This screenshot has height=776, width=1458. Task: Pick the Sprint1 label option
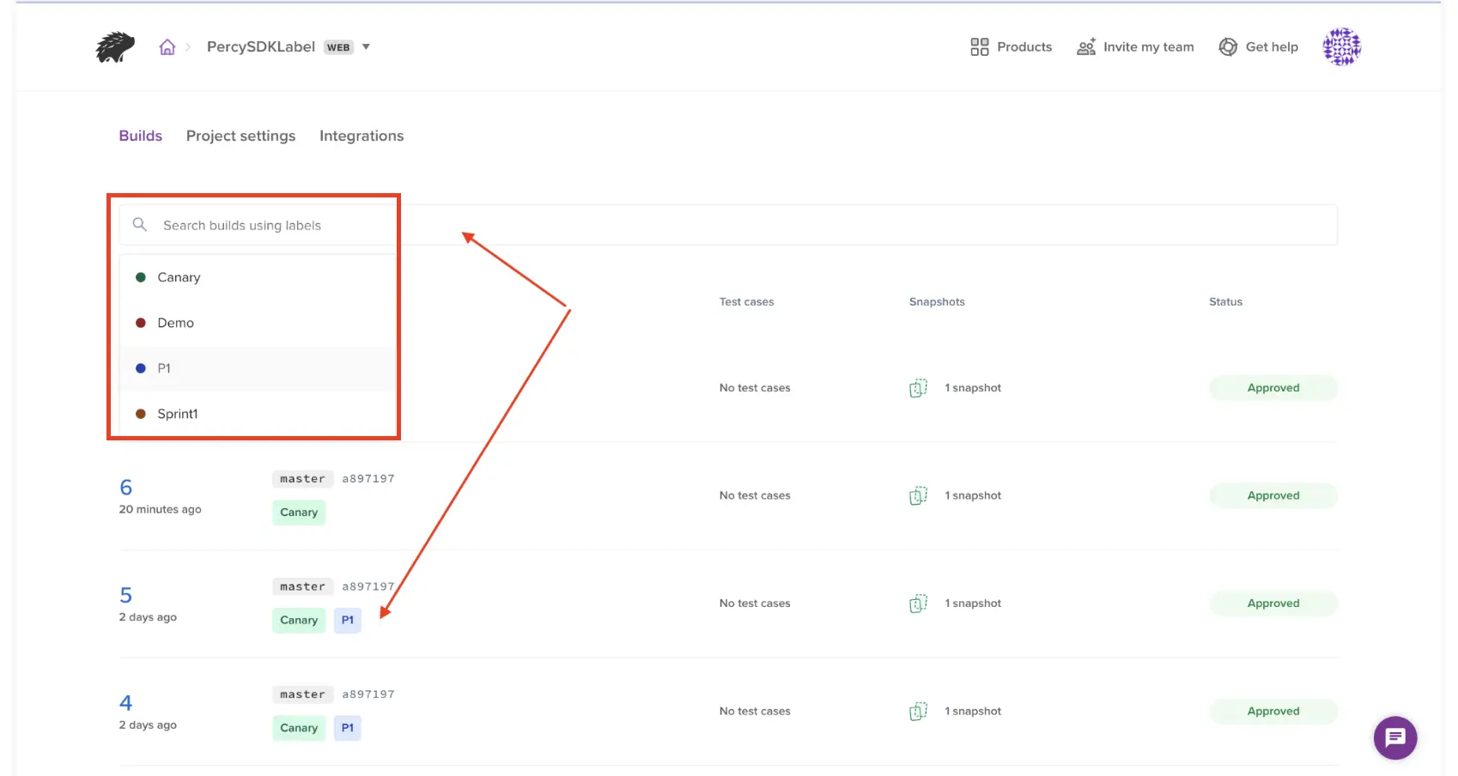point(177,414)
